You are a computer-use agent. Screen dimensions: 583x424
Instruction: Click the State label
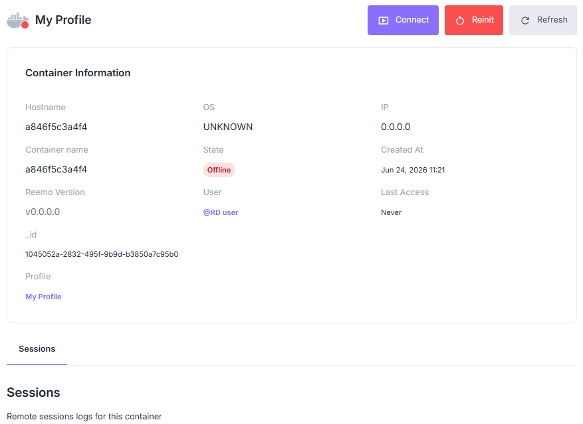click(213, 149)
